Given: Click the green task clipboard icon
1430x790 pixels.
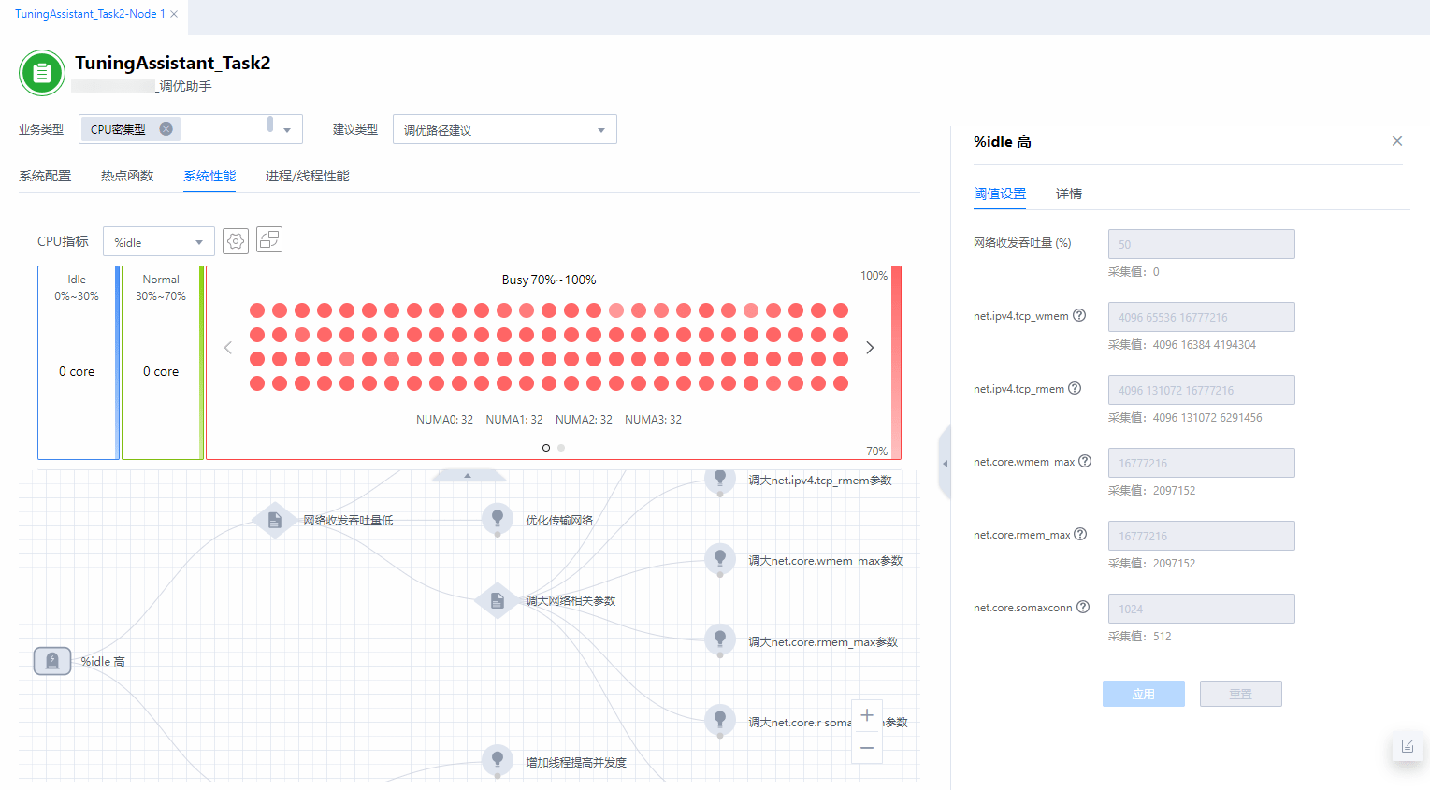Looking at the screenshot, I should click(x=42, y=73).
